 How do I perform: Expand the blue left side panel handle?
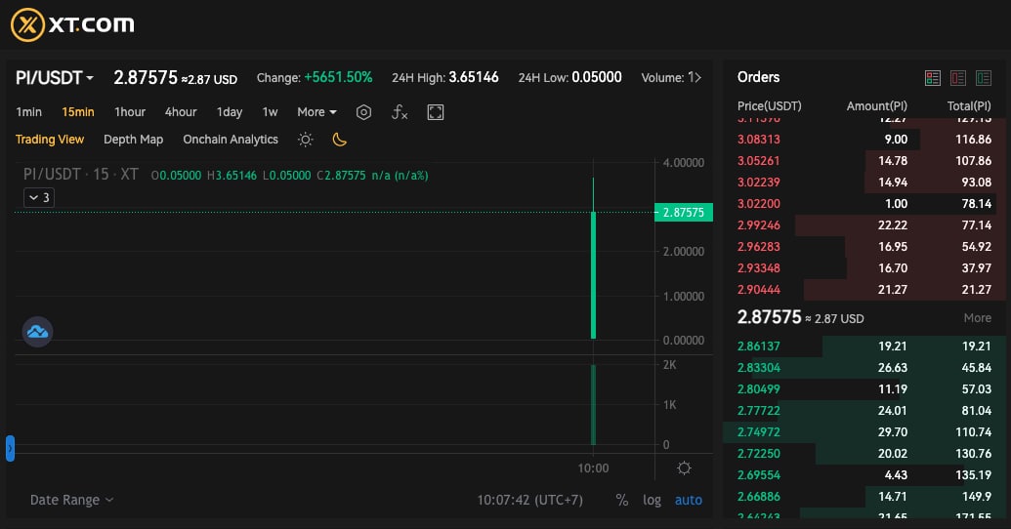pyautogui.click(x=10, y=448)
